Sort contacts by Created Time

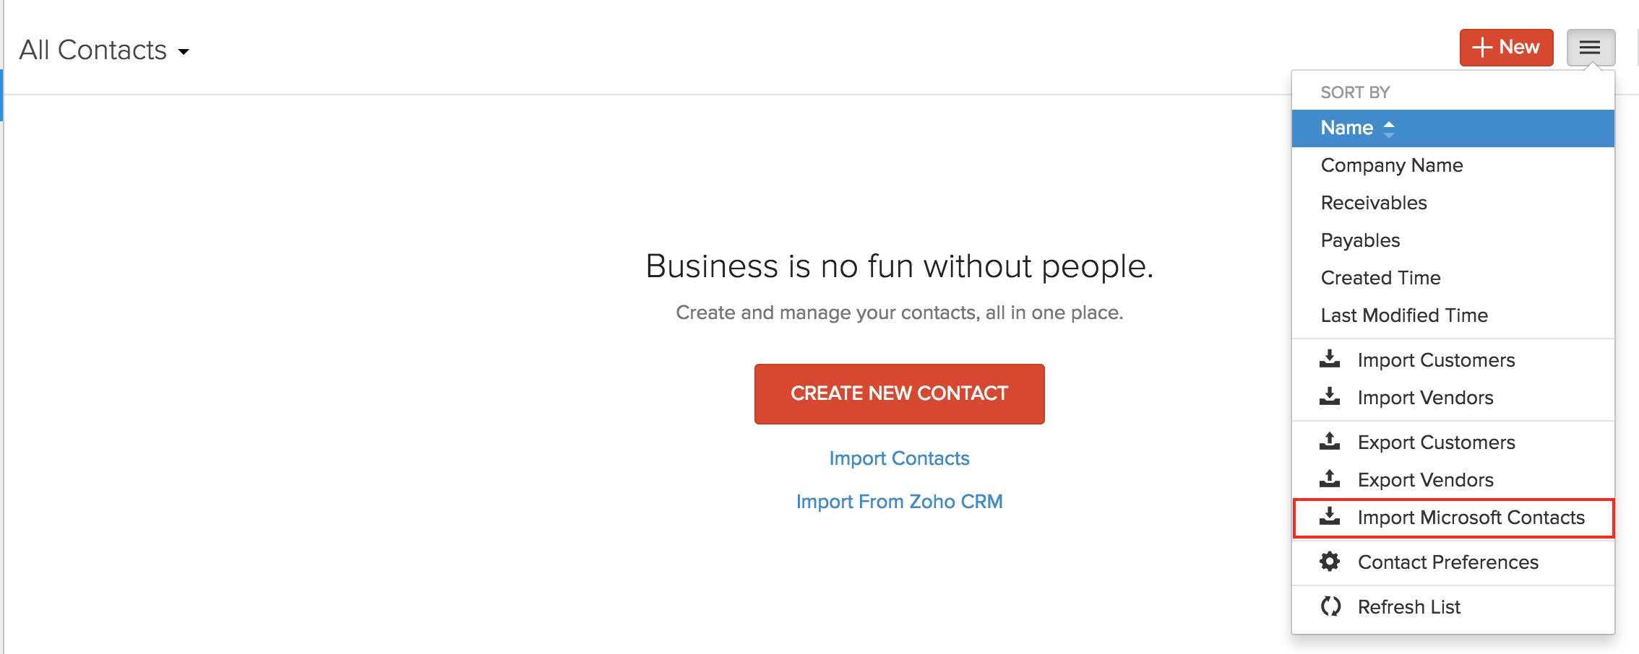1380,278
